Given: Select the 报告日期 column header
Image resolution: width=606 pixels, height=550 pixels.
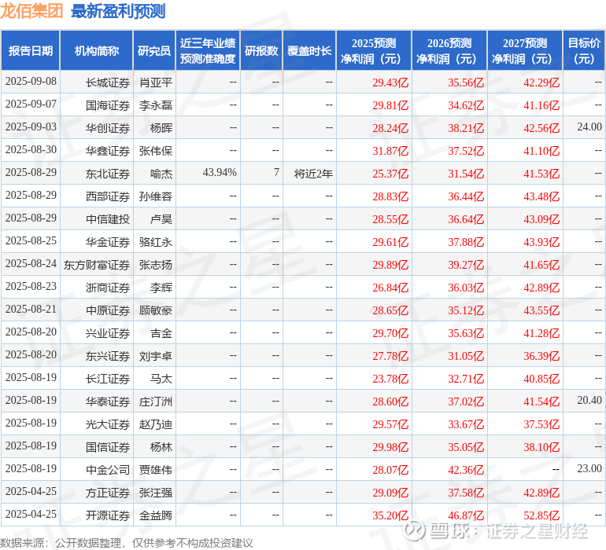Looking at the screenshot, I should point(31,50).
